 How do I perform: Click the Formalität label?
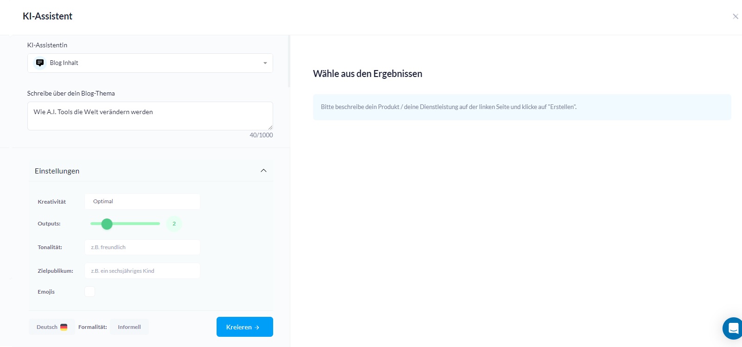click(93, 327)
